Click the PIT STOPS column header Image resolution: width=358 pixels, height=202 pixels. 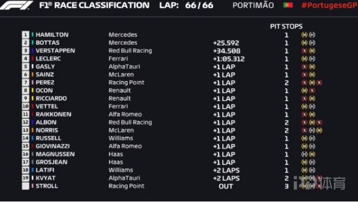coord(286,26)
